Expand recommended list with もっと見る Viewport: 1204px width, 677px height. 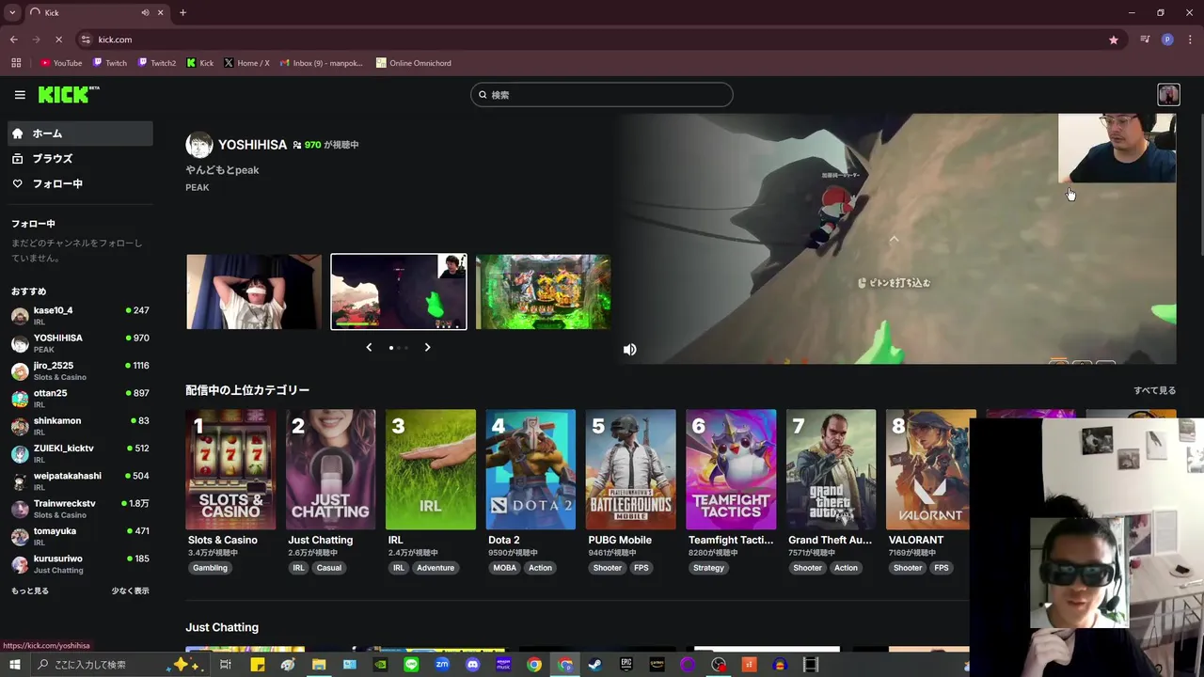(30, 590)
